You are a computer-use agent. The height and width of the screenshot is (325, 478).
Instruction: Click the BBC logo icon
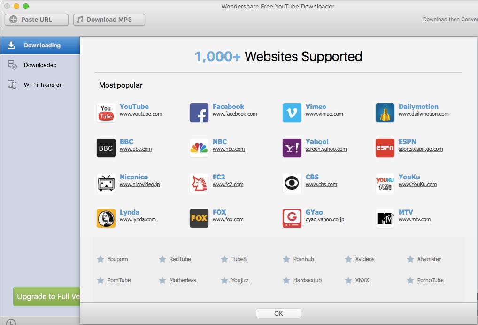106,148
